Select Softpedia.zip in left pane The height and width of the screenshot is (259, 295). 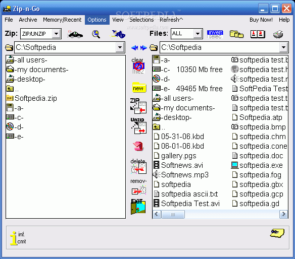click(32, 98)
